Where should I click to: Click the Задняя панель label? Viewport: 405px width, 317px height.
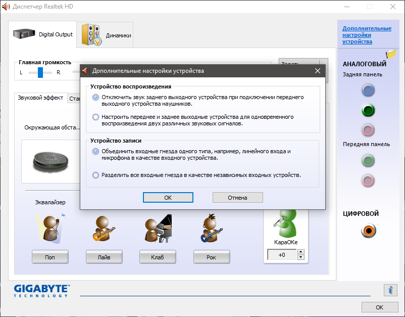tap(363, 74)
